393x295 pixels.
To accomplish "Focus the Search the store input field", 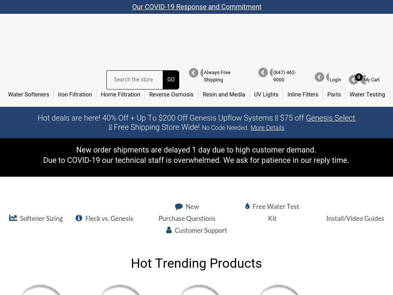I will (135, 80).
